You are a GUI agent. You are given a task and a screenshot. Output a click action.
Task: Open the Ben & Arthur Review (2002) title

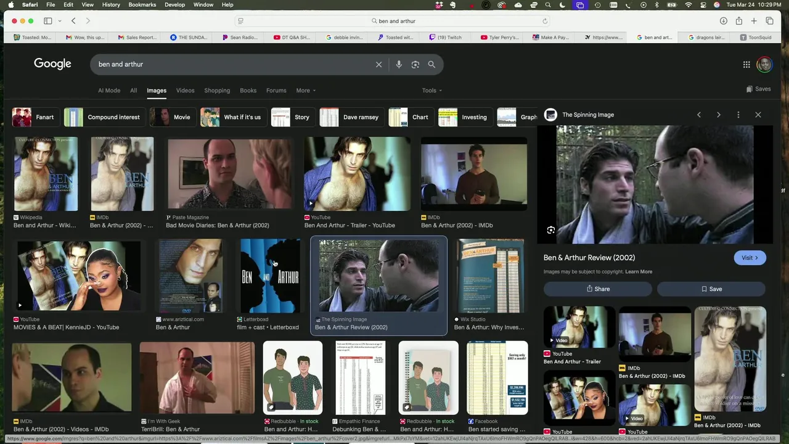point(589,258)
